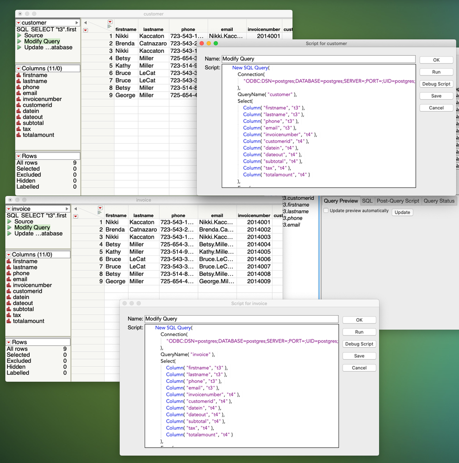Viewport: 459px width, 463px height.
Task: Open the invoice table red triangle menu
Action: [9, 209]
